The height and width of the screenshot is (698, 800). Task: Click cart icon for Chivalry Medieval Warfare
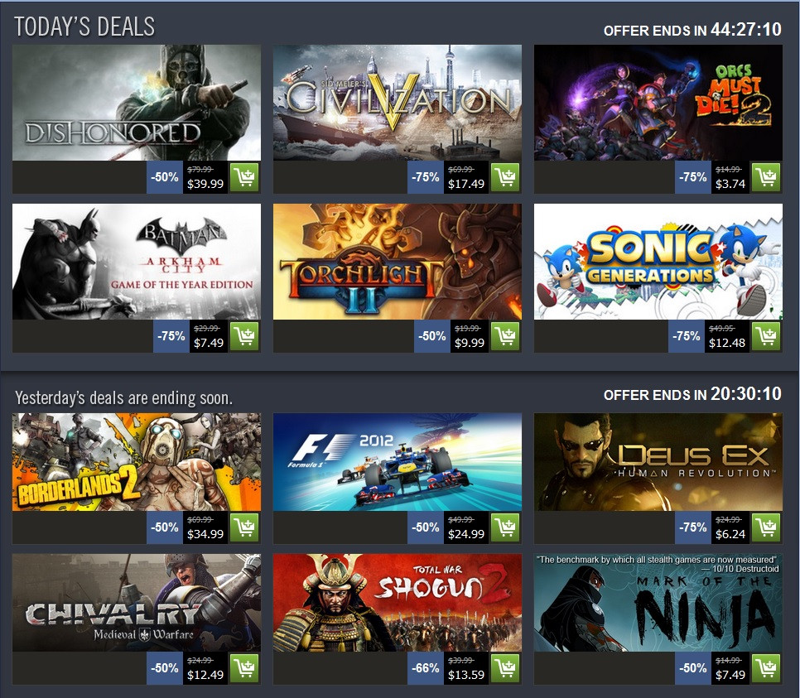coord(244,668)
